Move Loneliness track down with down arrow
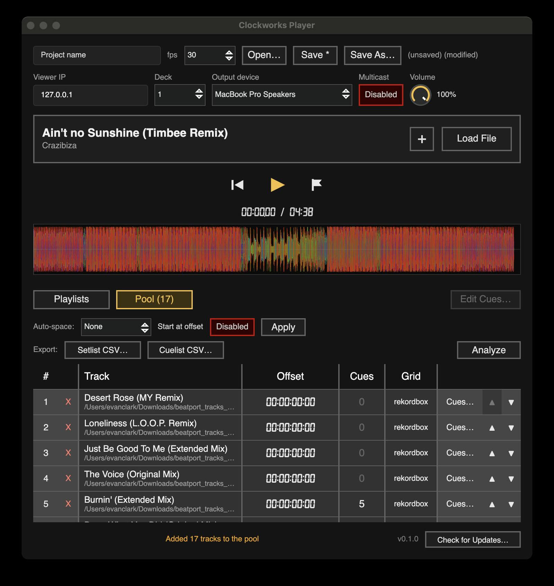Image resolution: width=554 pixels, height=586 pixels. click(x=511, y=428)
